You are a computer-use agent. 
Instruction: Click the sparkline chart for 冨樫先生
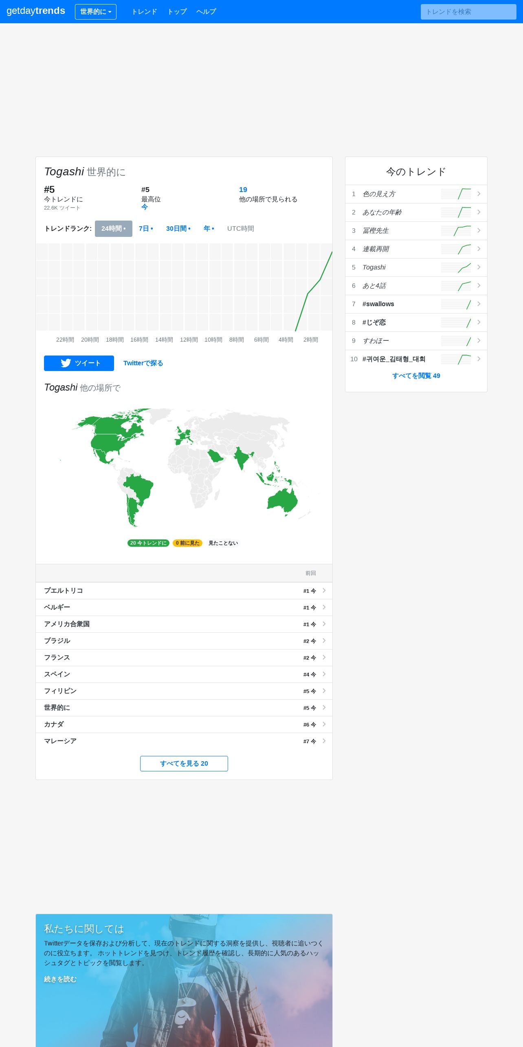456,231
